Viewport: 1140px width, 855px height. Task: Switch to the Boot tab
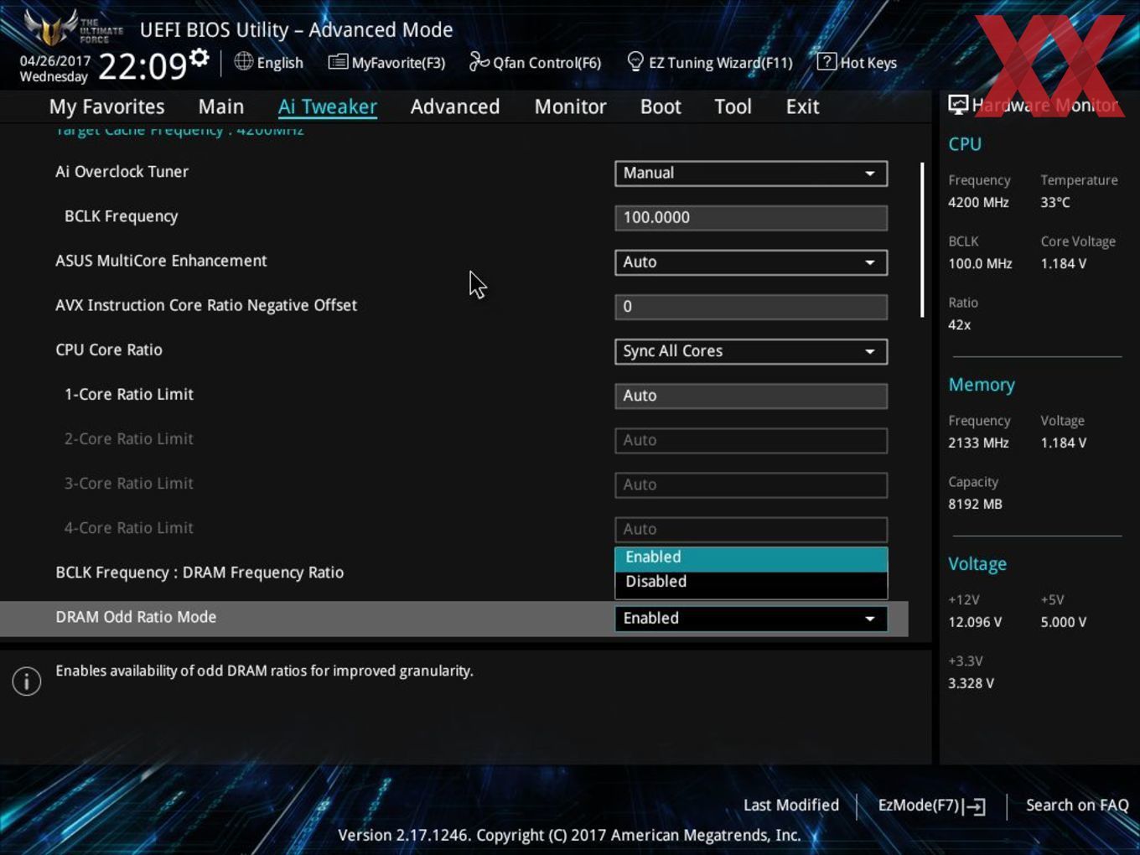point(661,106)
